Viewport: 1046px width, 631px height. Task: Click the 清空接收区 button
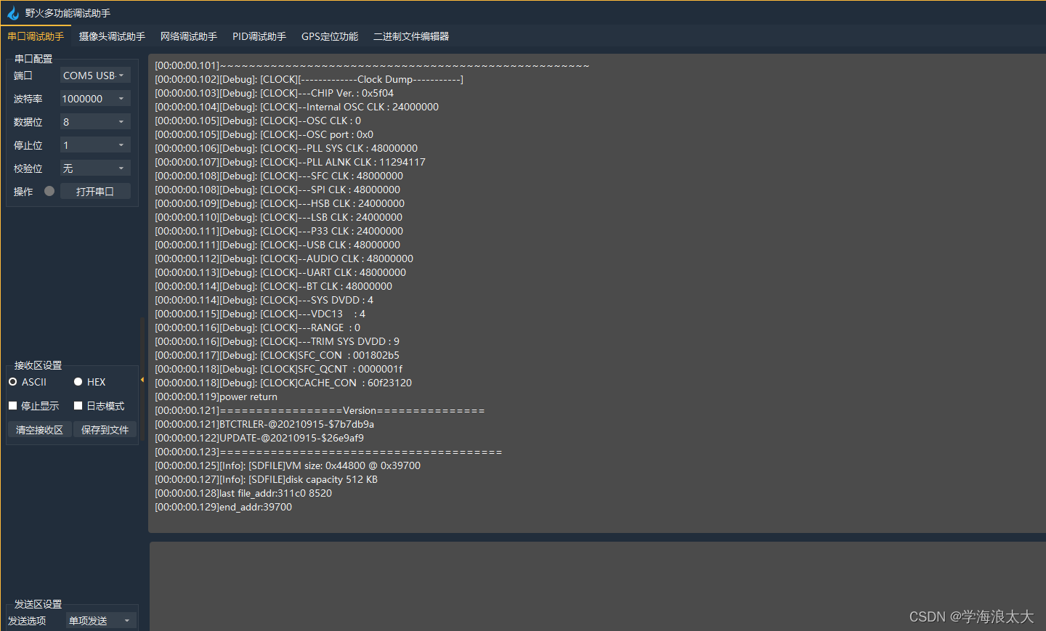coord(39,430)
